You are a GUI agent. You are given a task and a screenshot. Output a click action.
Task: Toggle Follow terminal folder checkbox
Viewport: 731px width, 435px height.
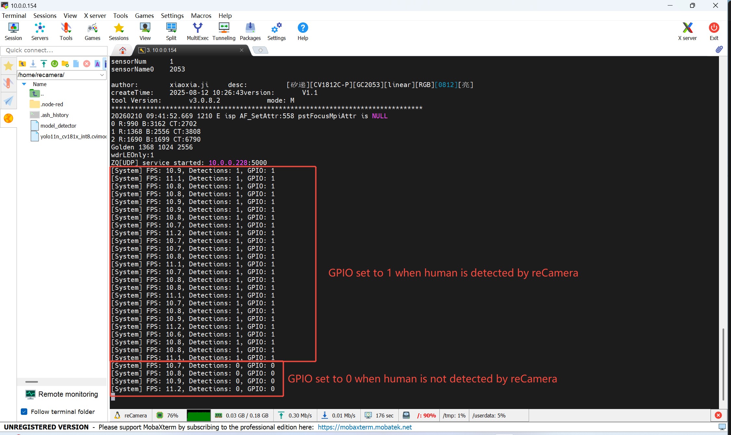24,412
